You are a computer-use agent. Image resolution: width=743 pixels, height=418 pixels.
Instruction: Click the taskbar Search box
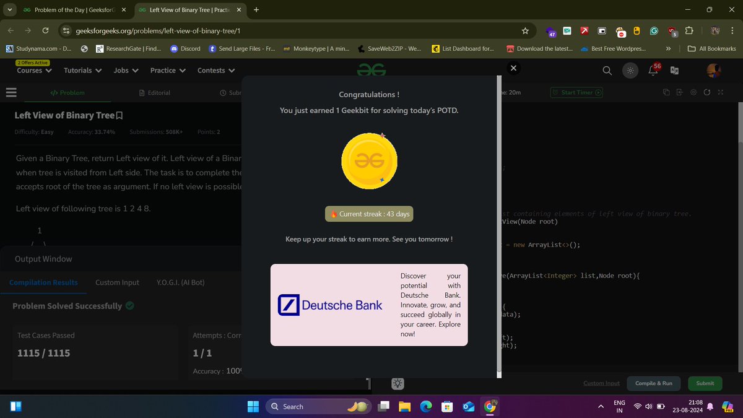[x=319, y=406]
